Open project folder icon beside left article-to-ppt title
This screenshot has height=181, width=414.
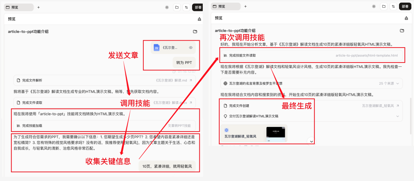pyautogui.click(x=195, y=32)
